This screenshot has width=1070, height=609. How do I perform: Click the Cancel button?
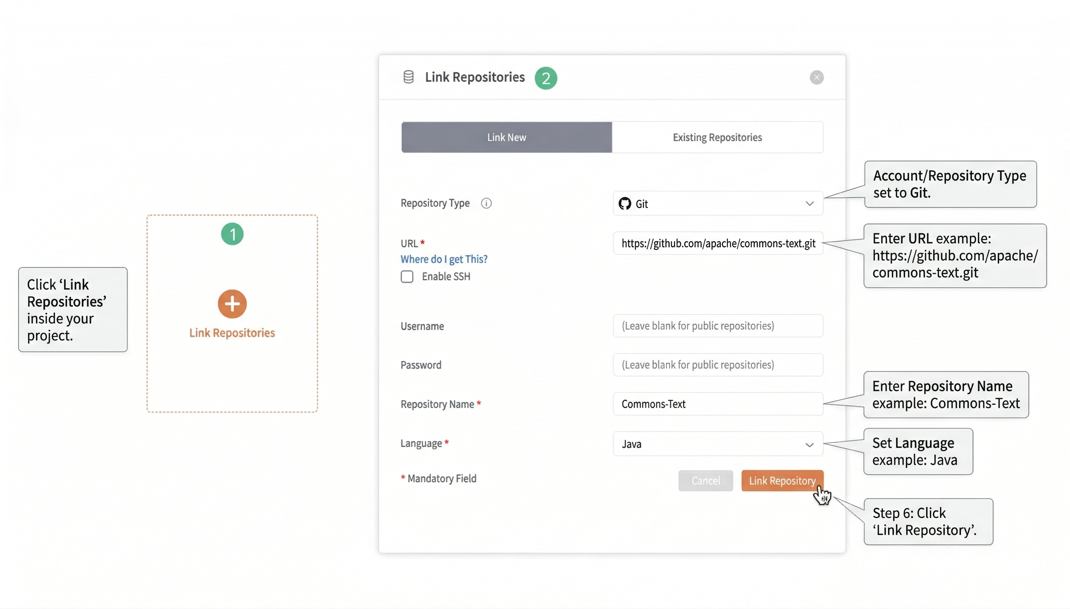coord(705,481)
